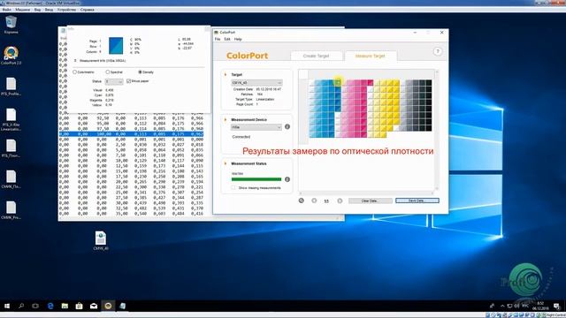Switch to ColorPort taskbar button
The width and height of the screenshot is (566, 318).
(x=108, y=306)
